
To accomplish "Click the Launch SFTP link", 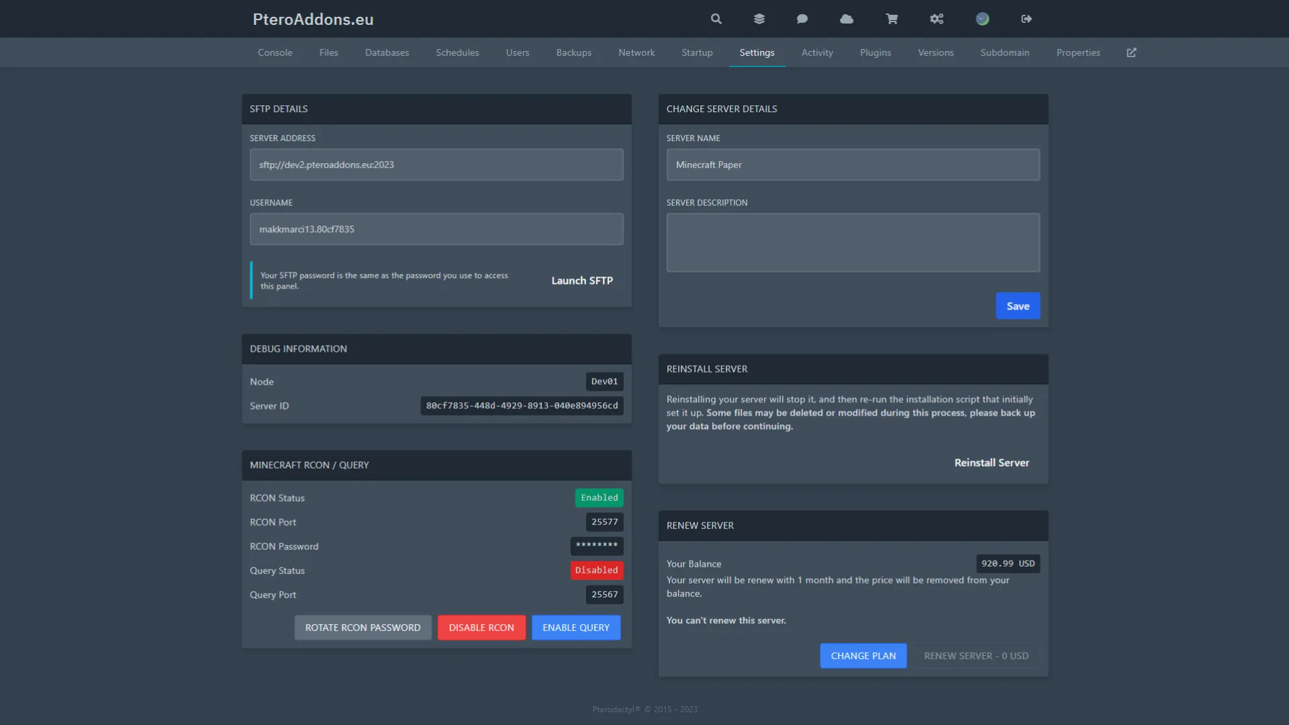I will coord(582,281).
